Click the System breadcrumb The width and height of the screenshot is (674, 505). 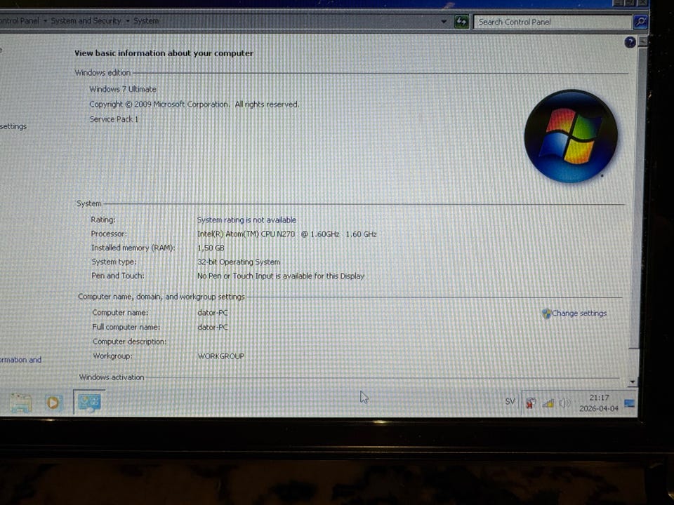click(x=146, y=20)
